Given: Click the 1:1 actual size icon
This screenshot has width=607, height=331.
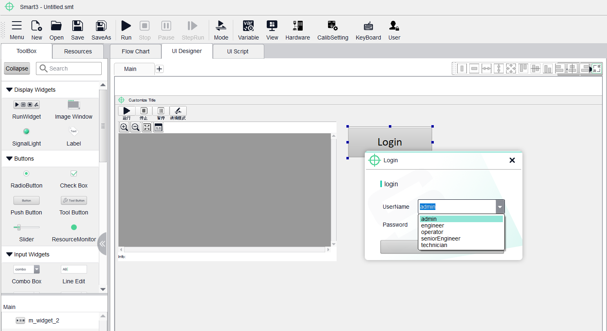Looking at the screenshot, I should click(x=158, y=127).
